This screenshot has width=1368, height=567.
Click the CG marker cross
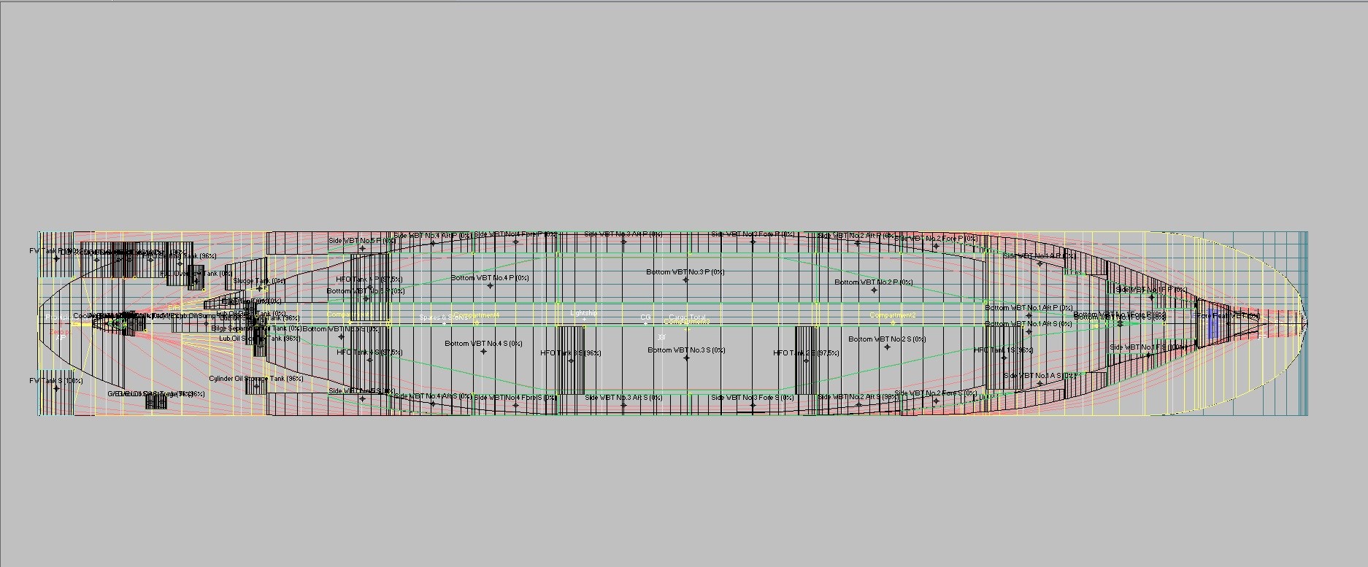point(645,323)
